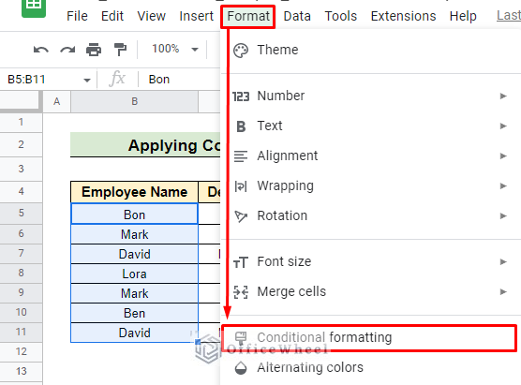Select the column A header

pyautogui.click(x=57, y=102)
